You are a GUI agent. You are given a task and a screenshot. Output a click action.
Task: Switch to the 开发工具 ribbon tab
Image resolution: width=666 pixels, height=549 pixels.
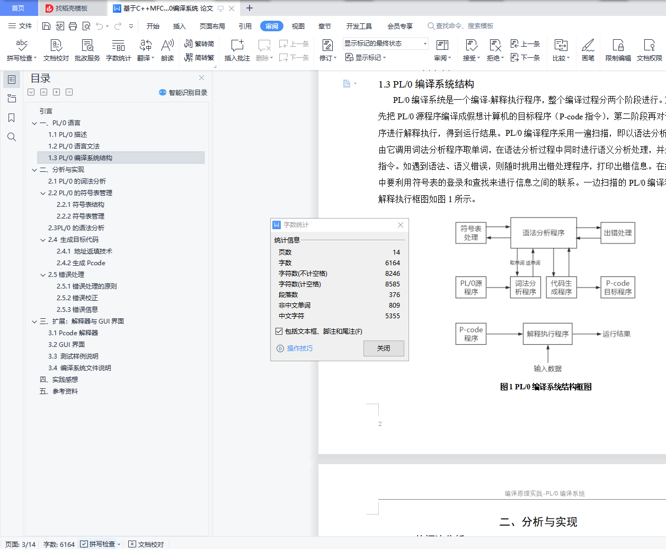359,26
